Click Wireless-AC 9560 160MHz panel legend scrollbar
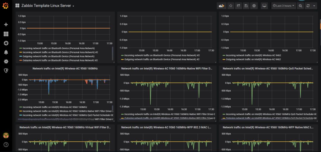Viewport: 321px width, 152px height. (113, 109)
